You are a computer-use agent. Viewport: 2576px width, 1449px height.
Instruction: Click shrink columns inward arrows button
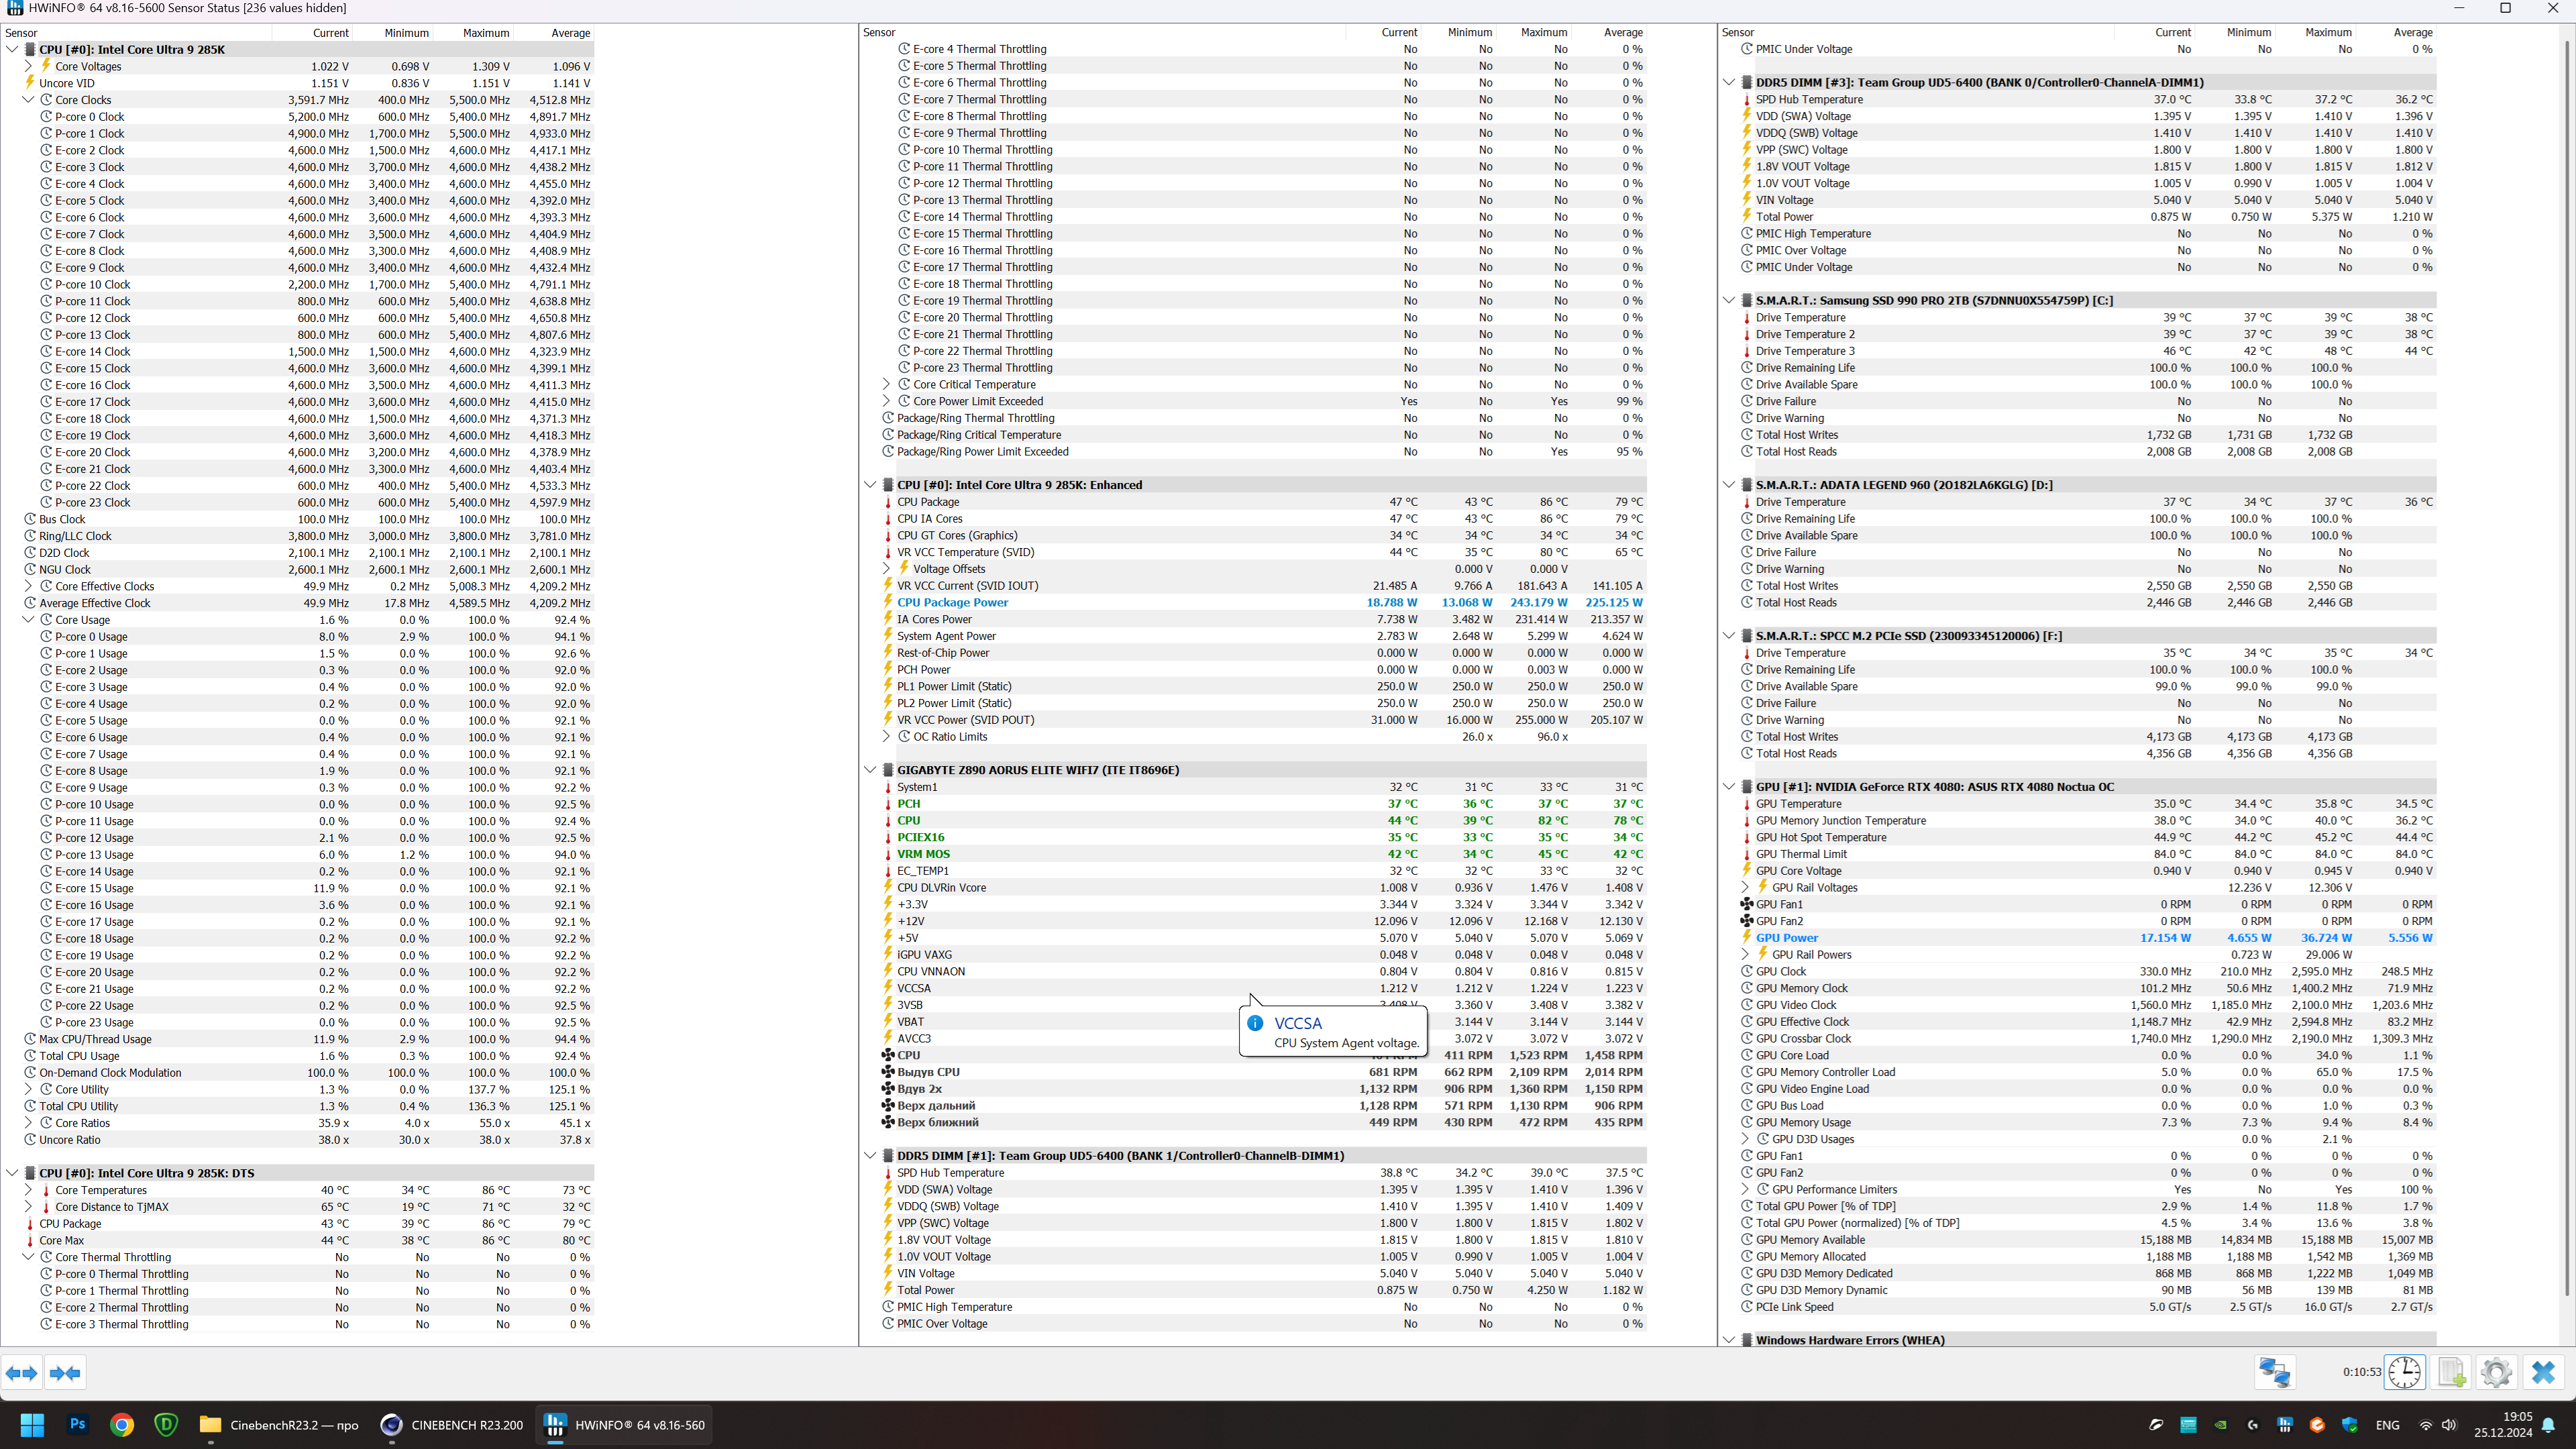click(x=65, y=1373)
